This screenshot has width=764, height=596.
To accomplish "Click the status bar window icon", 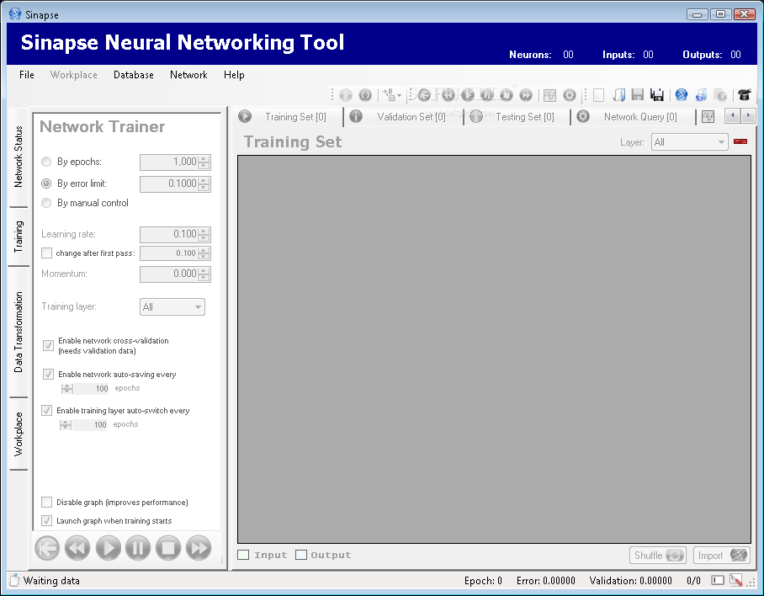I will coord(717,580).
